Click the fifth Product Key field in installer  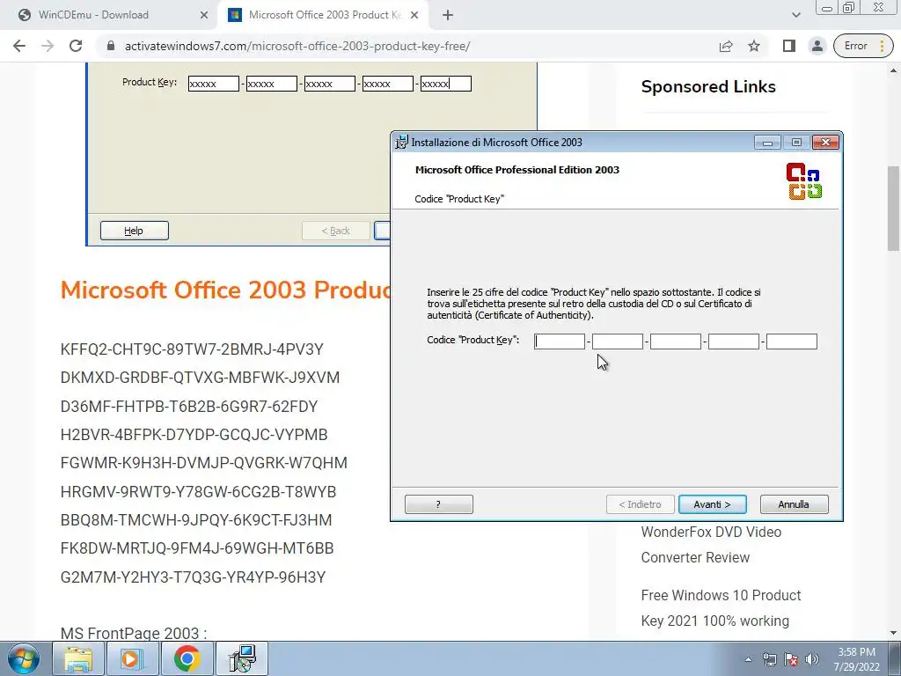tap(792, 342)
